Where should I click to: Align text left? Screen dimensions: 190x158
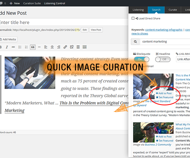point(46,47)
